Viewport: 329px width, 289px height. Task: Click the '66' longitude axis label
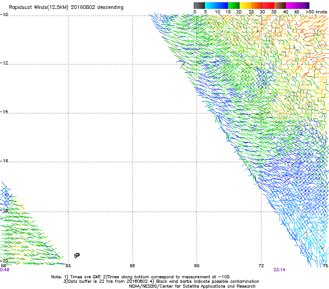click(132, 266)
